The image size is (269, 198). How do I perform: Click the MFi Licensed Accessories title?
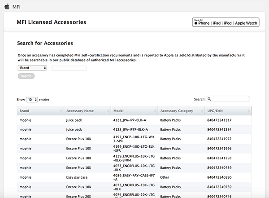tap(52, 22)
